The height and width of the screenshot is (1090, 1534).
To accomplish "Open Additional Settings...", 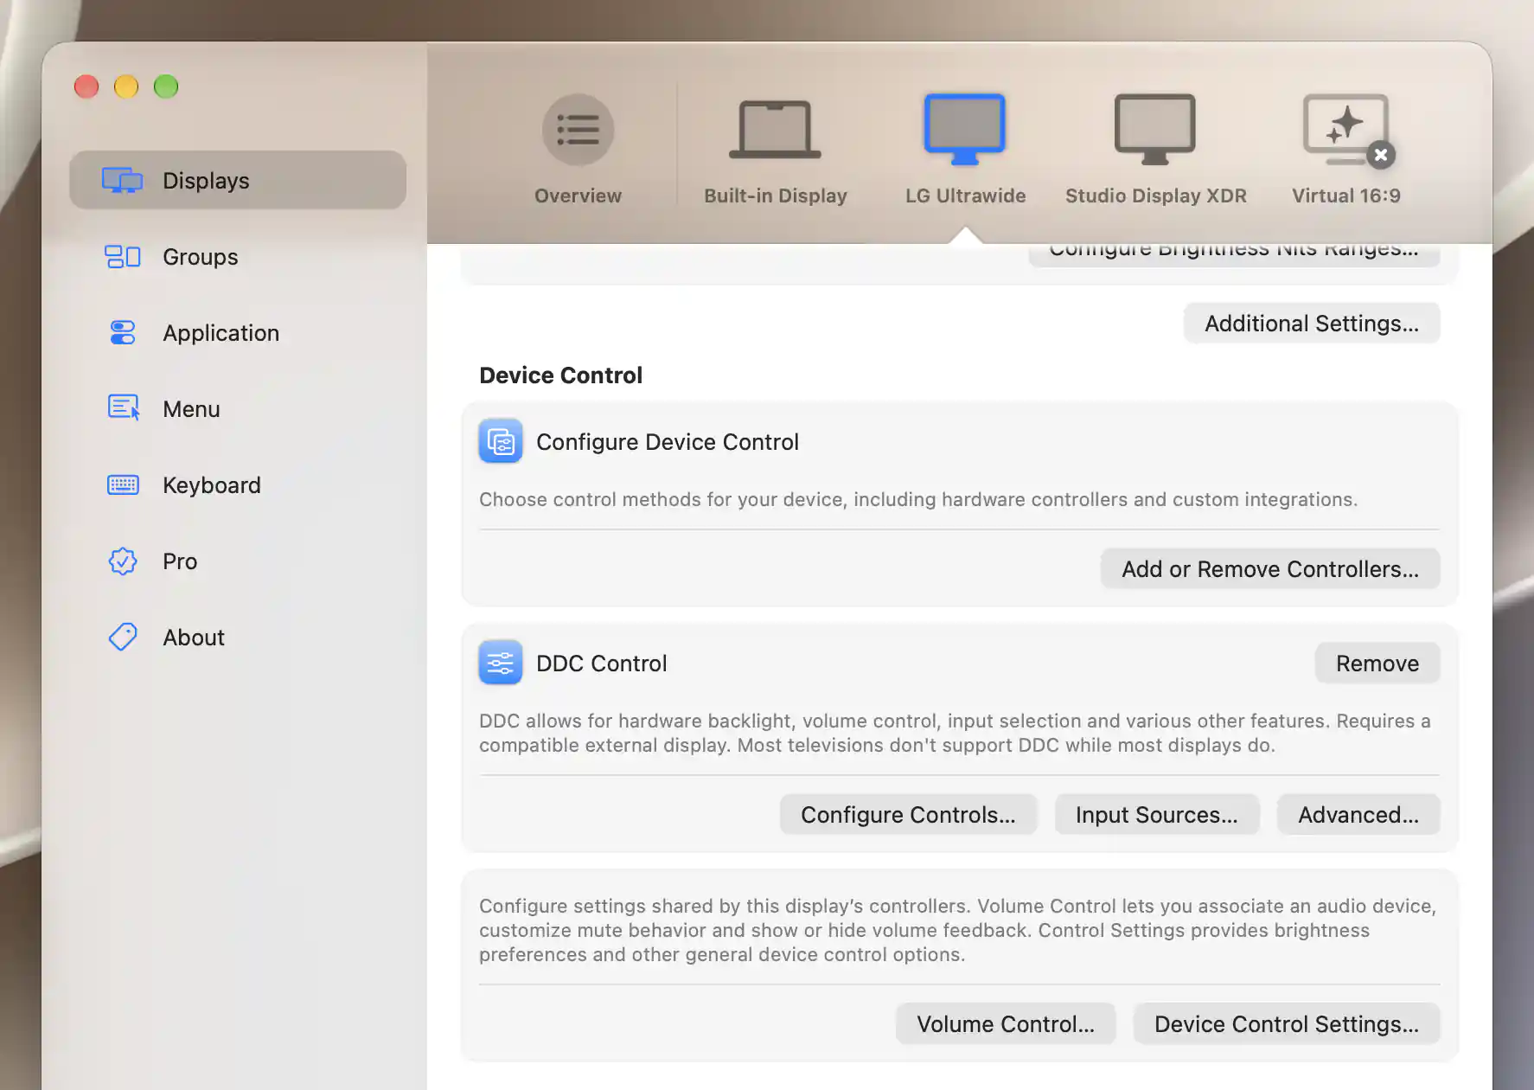I will (x=1312, y=324).
